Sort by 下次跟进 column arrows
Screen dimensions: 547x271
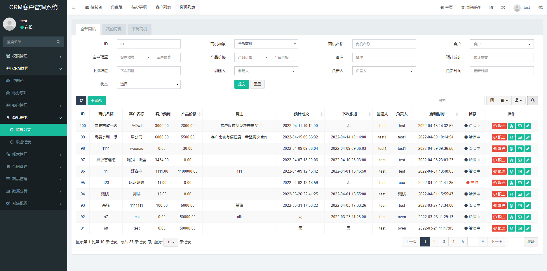click(370, 114)
